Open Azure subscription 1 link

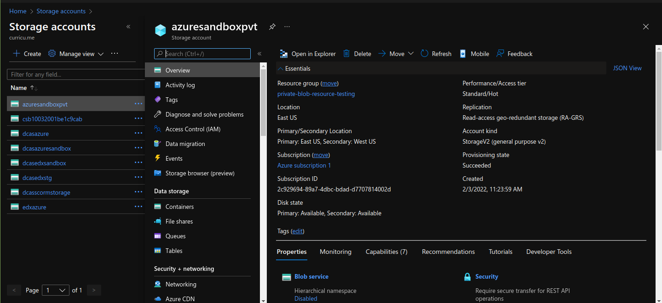[x=304, y=165]
